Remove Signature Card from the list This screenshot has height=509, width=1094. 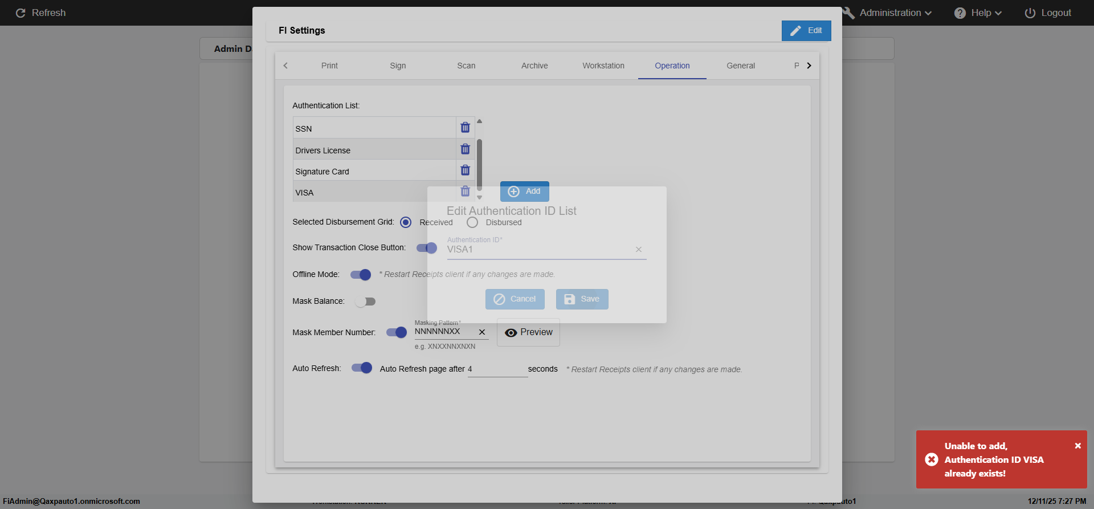[465, 170]
